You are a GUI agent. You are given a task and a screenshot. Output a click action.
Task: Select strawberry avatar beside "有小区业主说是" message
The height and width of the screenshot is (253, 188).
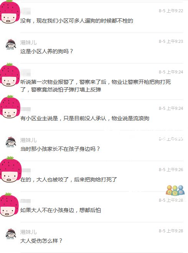point(10,106)
